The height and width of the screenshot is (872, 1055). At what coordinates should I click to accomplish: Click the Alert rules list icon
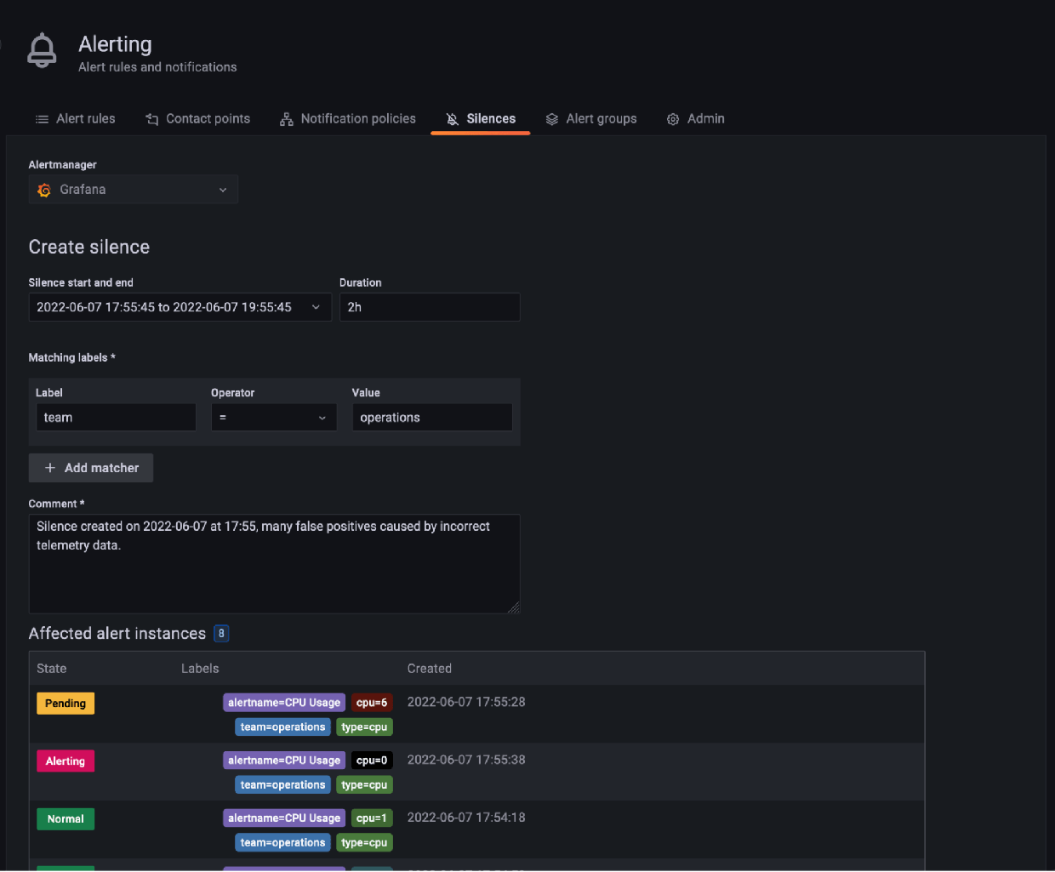[43, 118]
